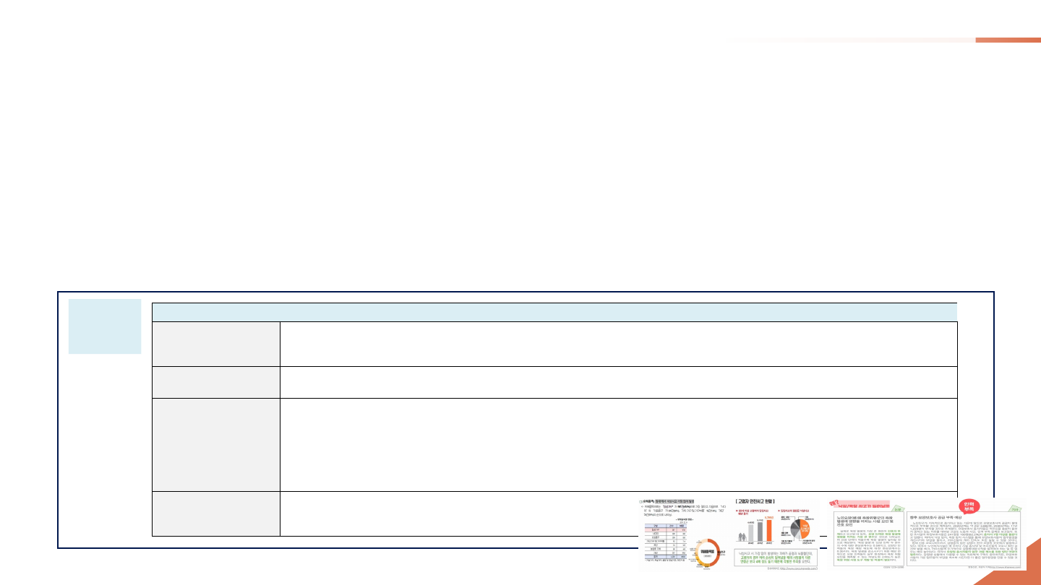Click the orange accent bar at top right
1041x585 pixels.
click(1008, 40)
